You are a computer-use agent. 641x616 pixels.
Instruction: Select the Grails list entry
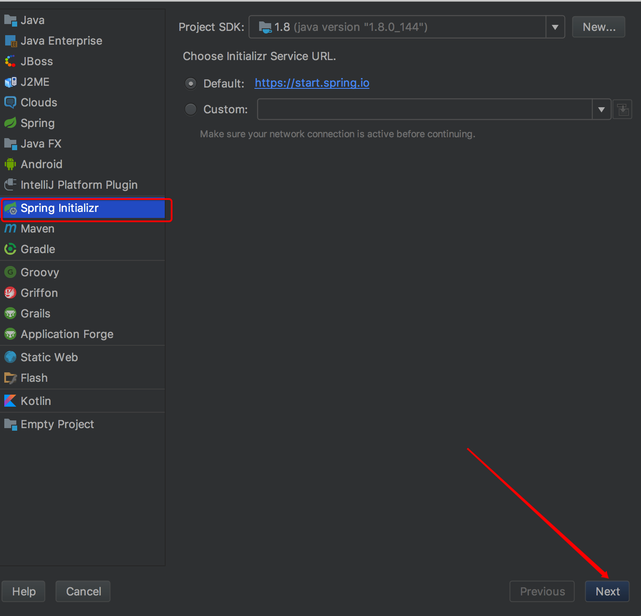tap(82, 314)
